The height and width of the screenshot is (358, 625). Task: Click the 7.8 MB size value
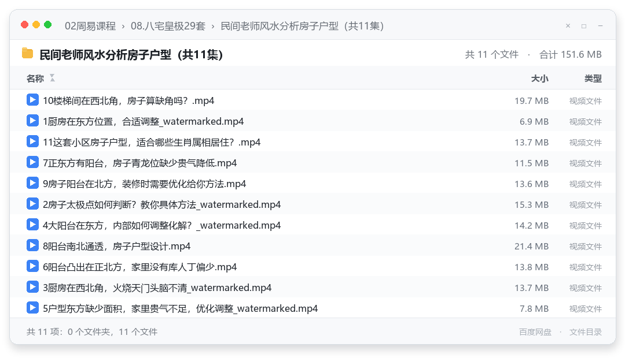click(x=534, y=309)
